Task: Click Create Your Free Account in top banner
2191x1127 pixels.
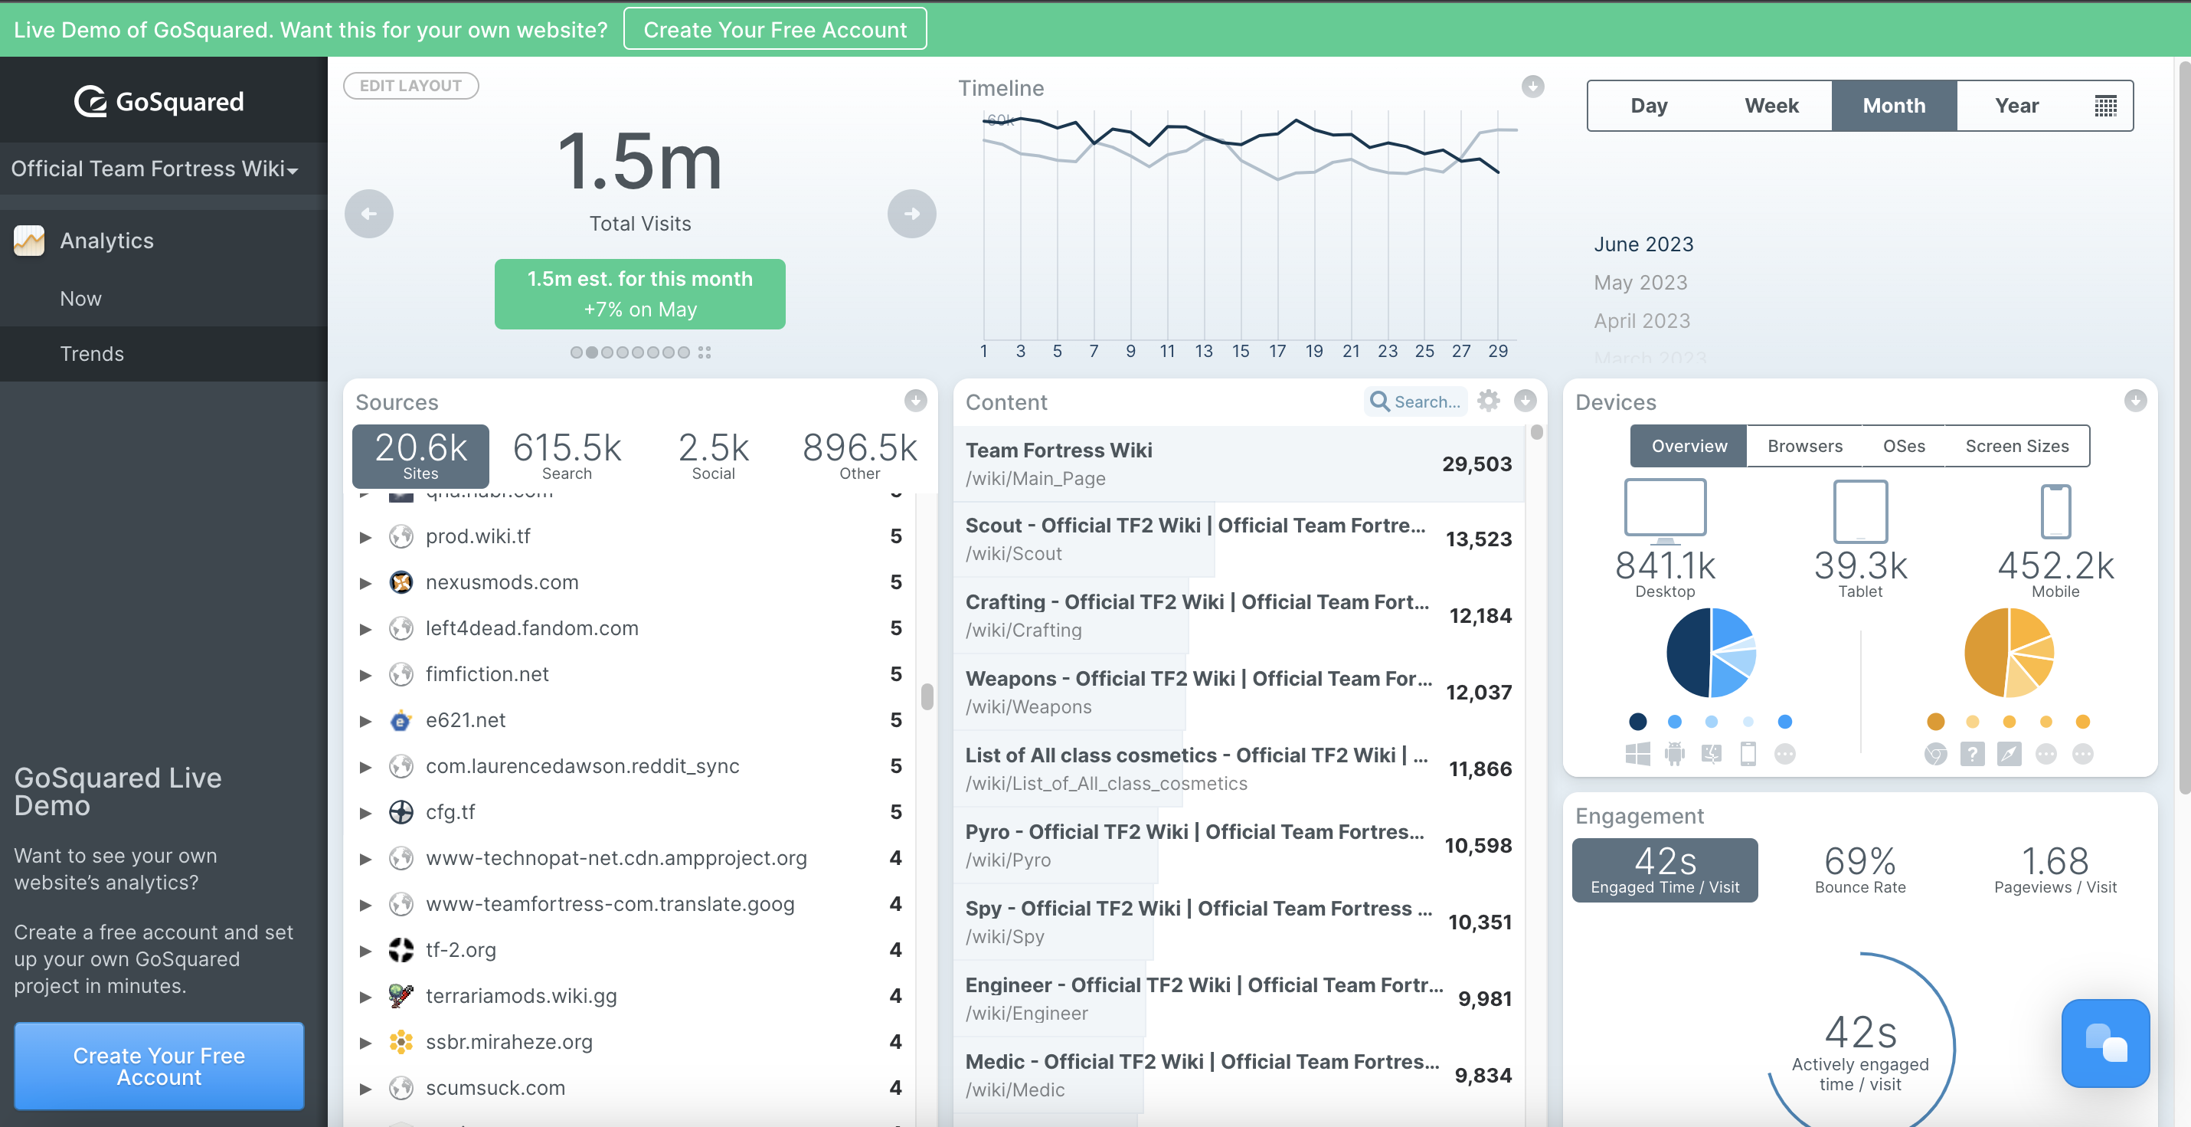Action: 775,30
